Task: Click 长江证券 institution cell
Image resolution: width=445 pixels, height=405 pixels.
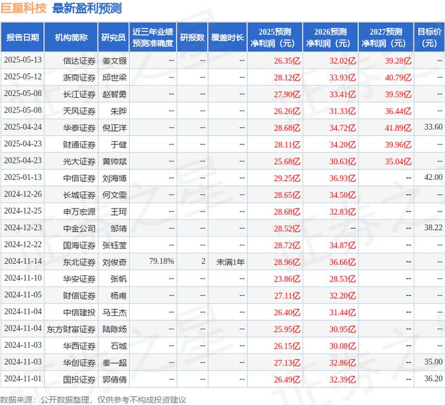Action: point(79,94)
